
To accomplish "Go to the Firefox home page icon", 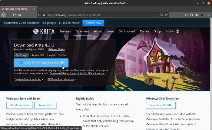I will coord(20,15).
